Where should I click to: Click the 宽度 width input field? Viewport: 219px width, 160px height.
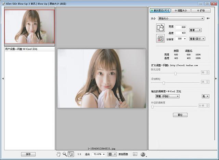click(180, 27)
